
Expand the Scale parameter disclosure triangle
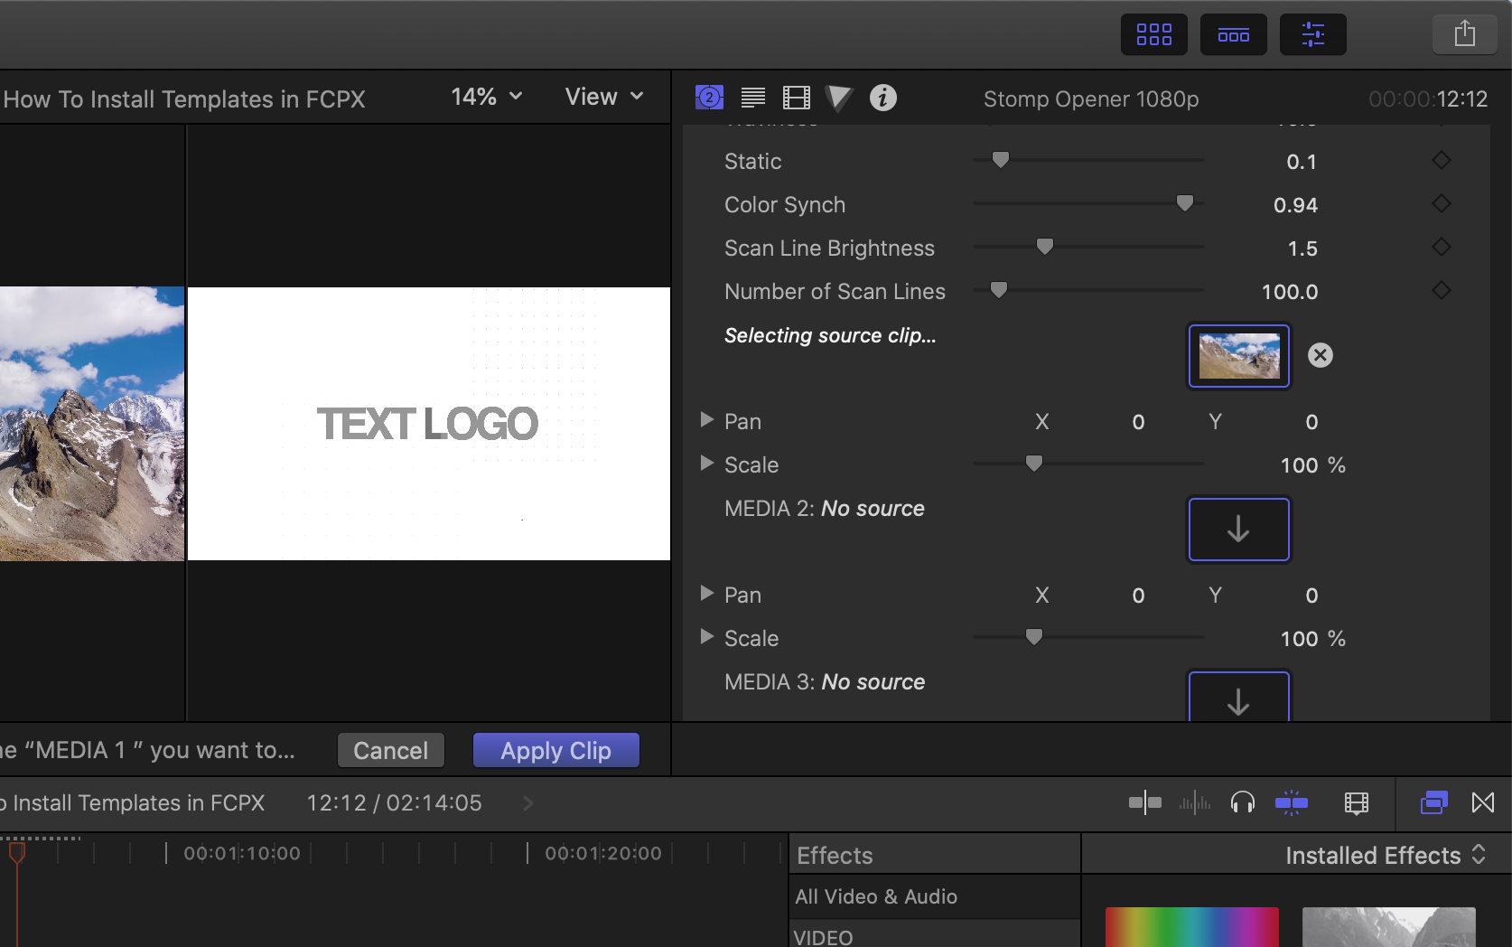click(708, 464)
